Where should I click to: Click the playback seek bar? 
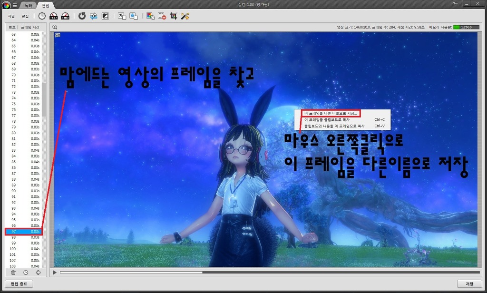270,273
